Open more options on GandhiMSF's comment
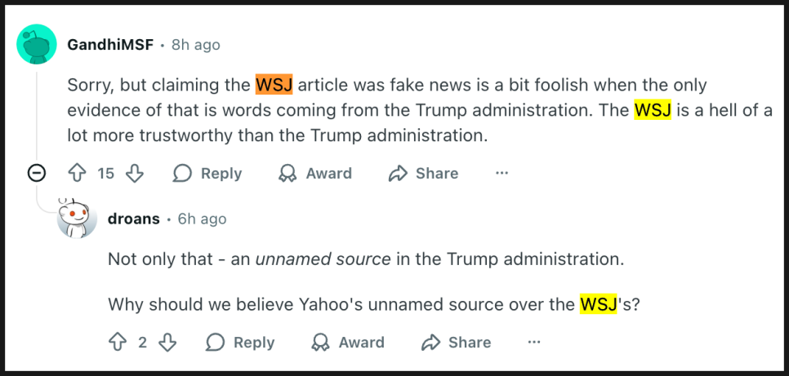The width and height of the screenshot is (789, 376). pos(501,173)
